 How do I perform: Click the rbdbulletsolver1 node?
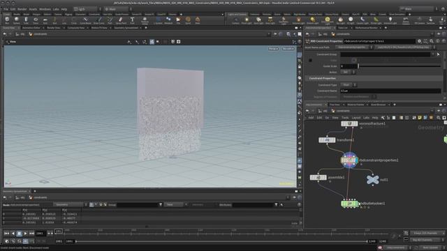[349, 204]
